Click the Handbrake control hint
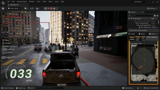The image size is (160, 90). click(x=8, y=49)
